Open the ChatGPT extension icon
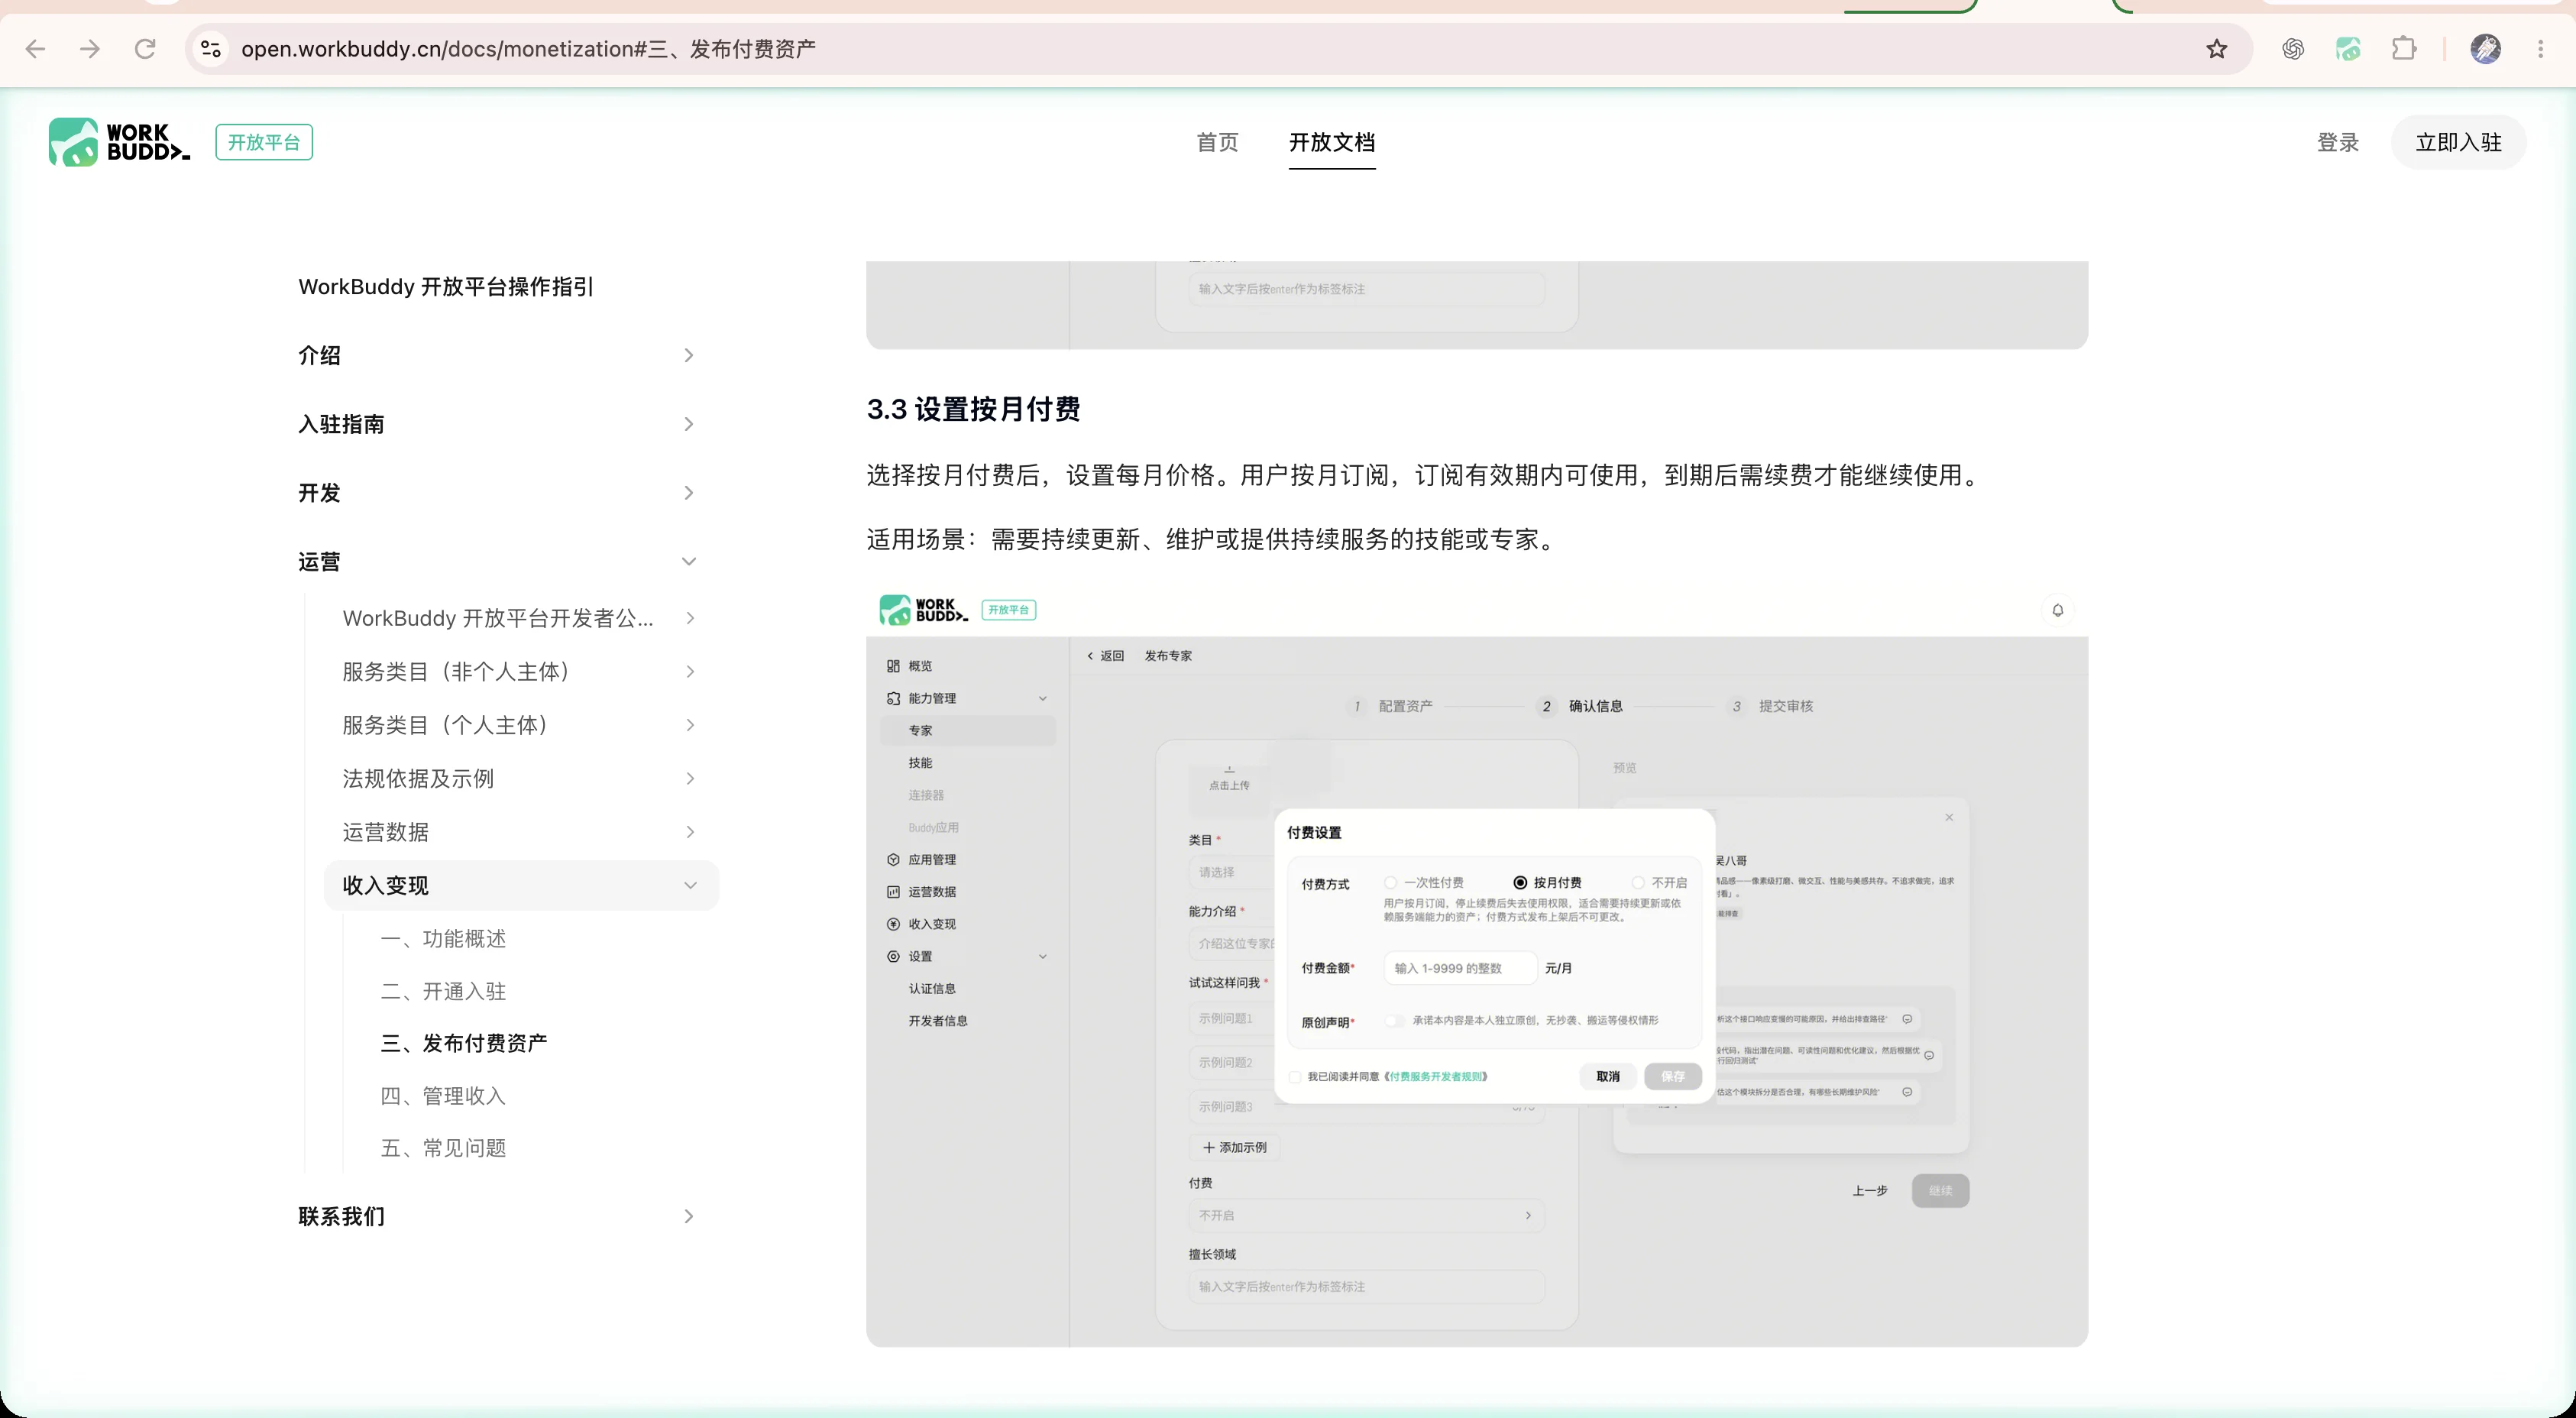 [2293, 48]
